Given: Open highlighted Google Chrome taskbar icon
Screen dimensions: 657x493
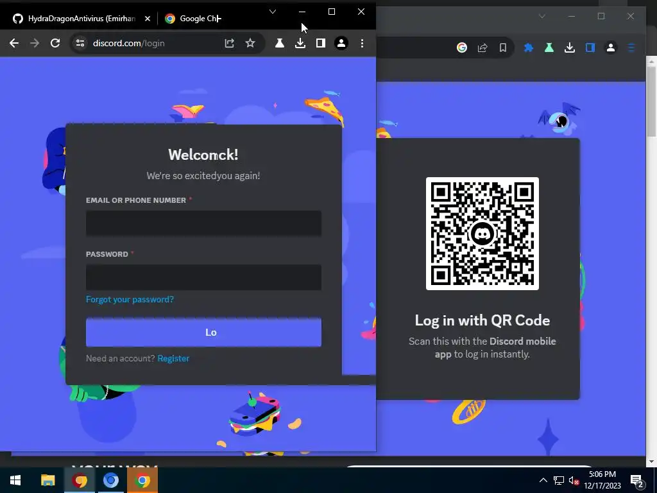Looking at the screenshot, I should tap(142, 480).
